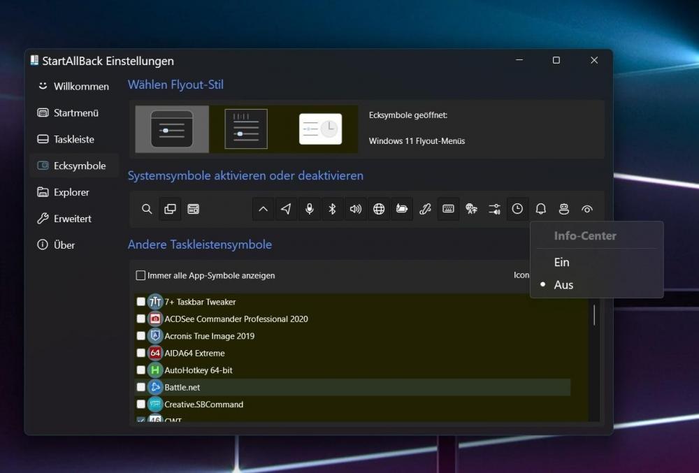Click the network globe system icon
The height and width of the screenshot is (473, 699).
[x=378, y=208]
